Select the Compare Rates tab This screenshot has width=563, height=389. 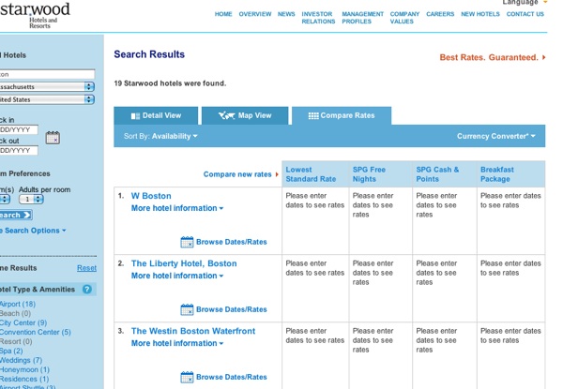pyautogui.click(x=342, y=115)
